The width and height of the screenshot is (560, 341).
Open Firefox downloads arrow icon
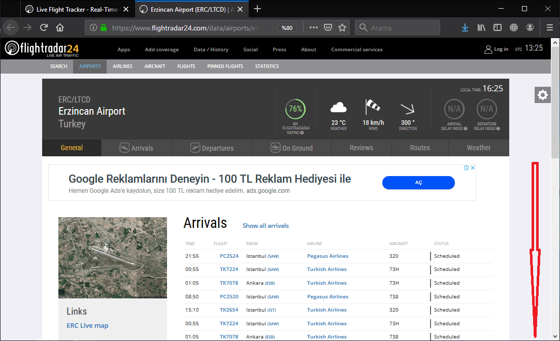[465, 27]
